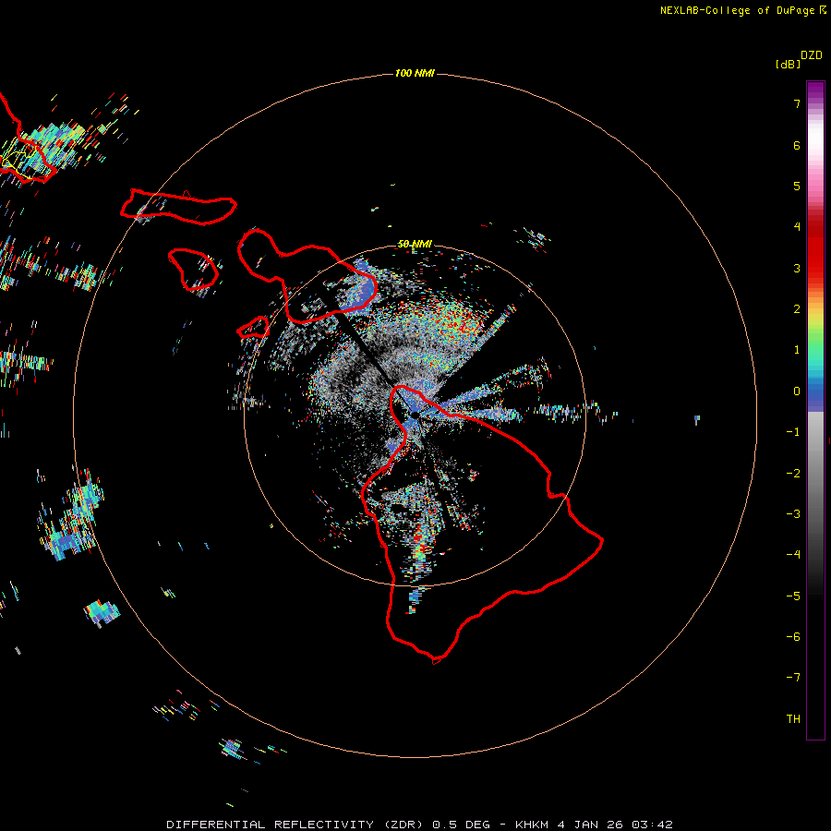831x831 pixels.
Task: Click the -2 value on the colorbar scale
Action: coord(793,474)
